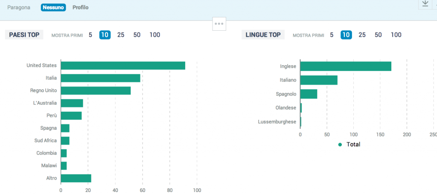Click the LINGUE TOP heading
The width and height of the screenshot is (437, 195).
[x=263, y=35]
